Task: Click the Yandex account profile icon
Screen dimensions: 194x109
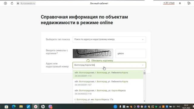Action: click(x=5, y=3)
